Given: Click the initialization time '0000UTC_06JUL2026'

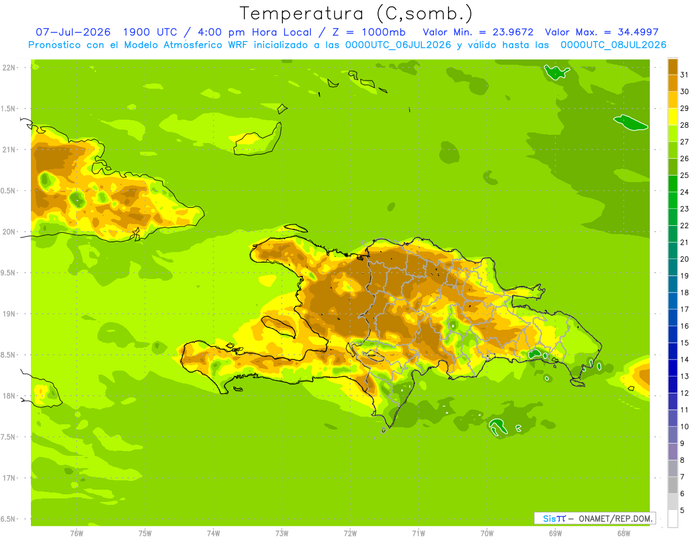Looking at the screenshot, I should click(398, 45).
